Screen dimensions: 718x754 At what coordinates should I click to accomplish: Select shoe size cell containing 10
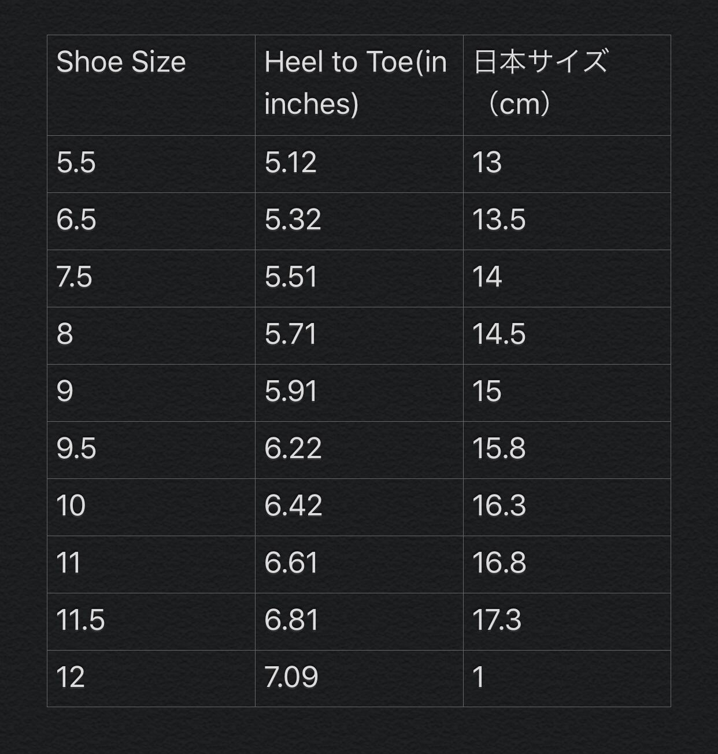(150, 507)
